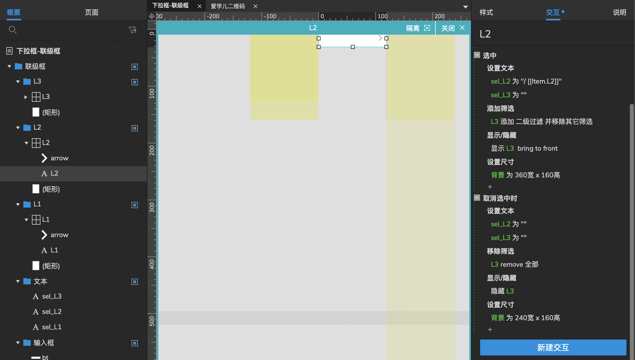This screenshot has width=635, height=360.
Task: Open the 移除筛选 action
Action: pyautogui.click(x=501, y=251)
